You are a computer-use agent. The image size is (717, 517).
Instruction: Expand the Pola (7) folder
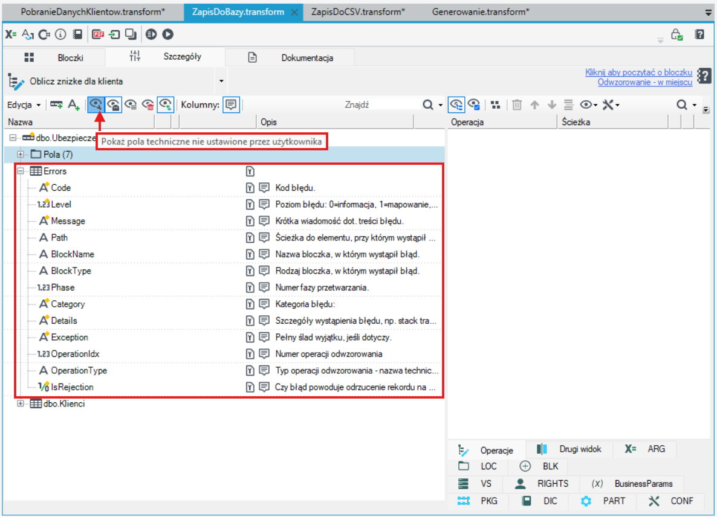[21, 155]
